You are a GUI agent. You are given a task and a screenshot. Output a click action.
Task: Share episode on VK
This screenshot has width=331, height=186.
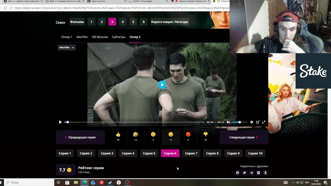click(x=258, y=173)
